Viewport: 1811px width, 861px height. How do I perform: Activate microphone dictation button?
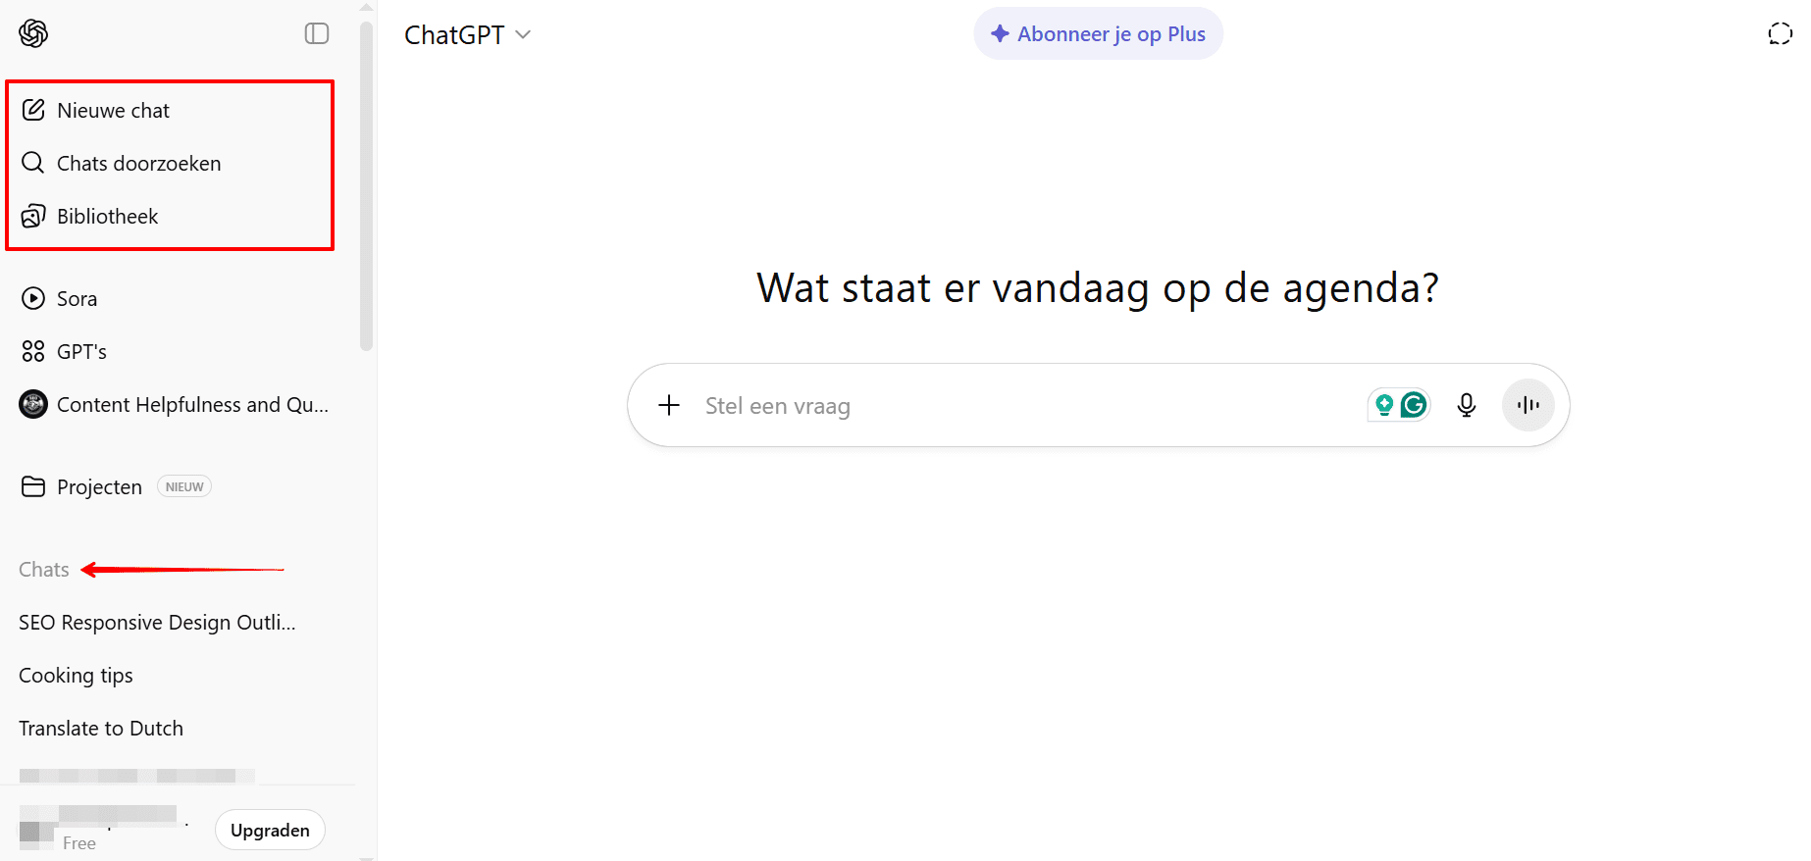[1467, 405]
